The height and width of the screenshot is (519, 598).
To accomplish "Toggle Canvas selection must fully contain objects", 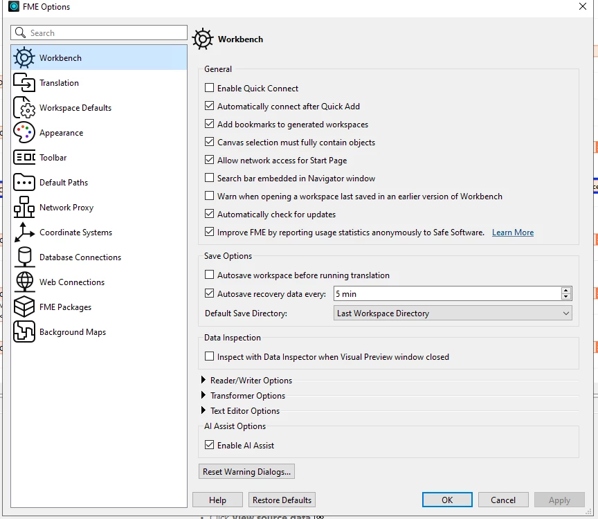I will (210, 142).
